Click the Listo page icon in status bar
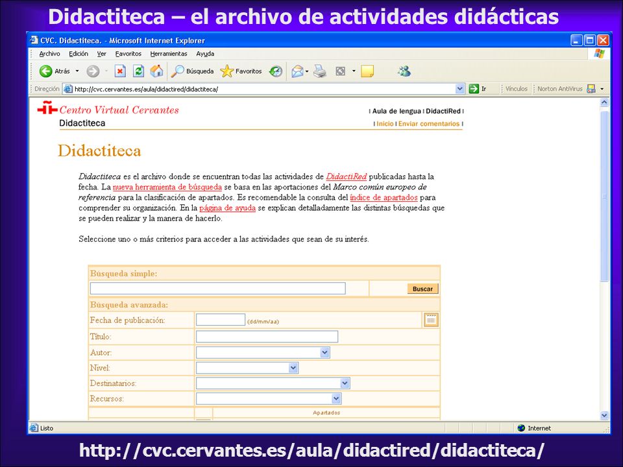This screenshot has height=467, width=623. click(34, 427)
